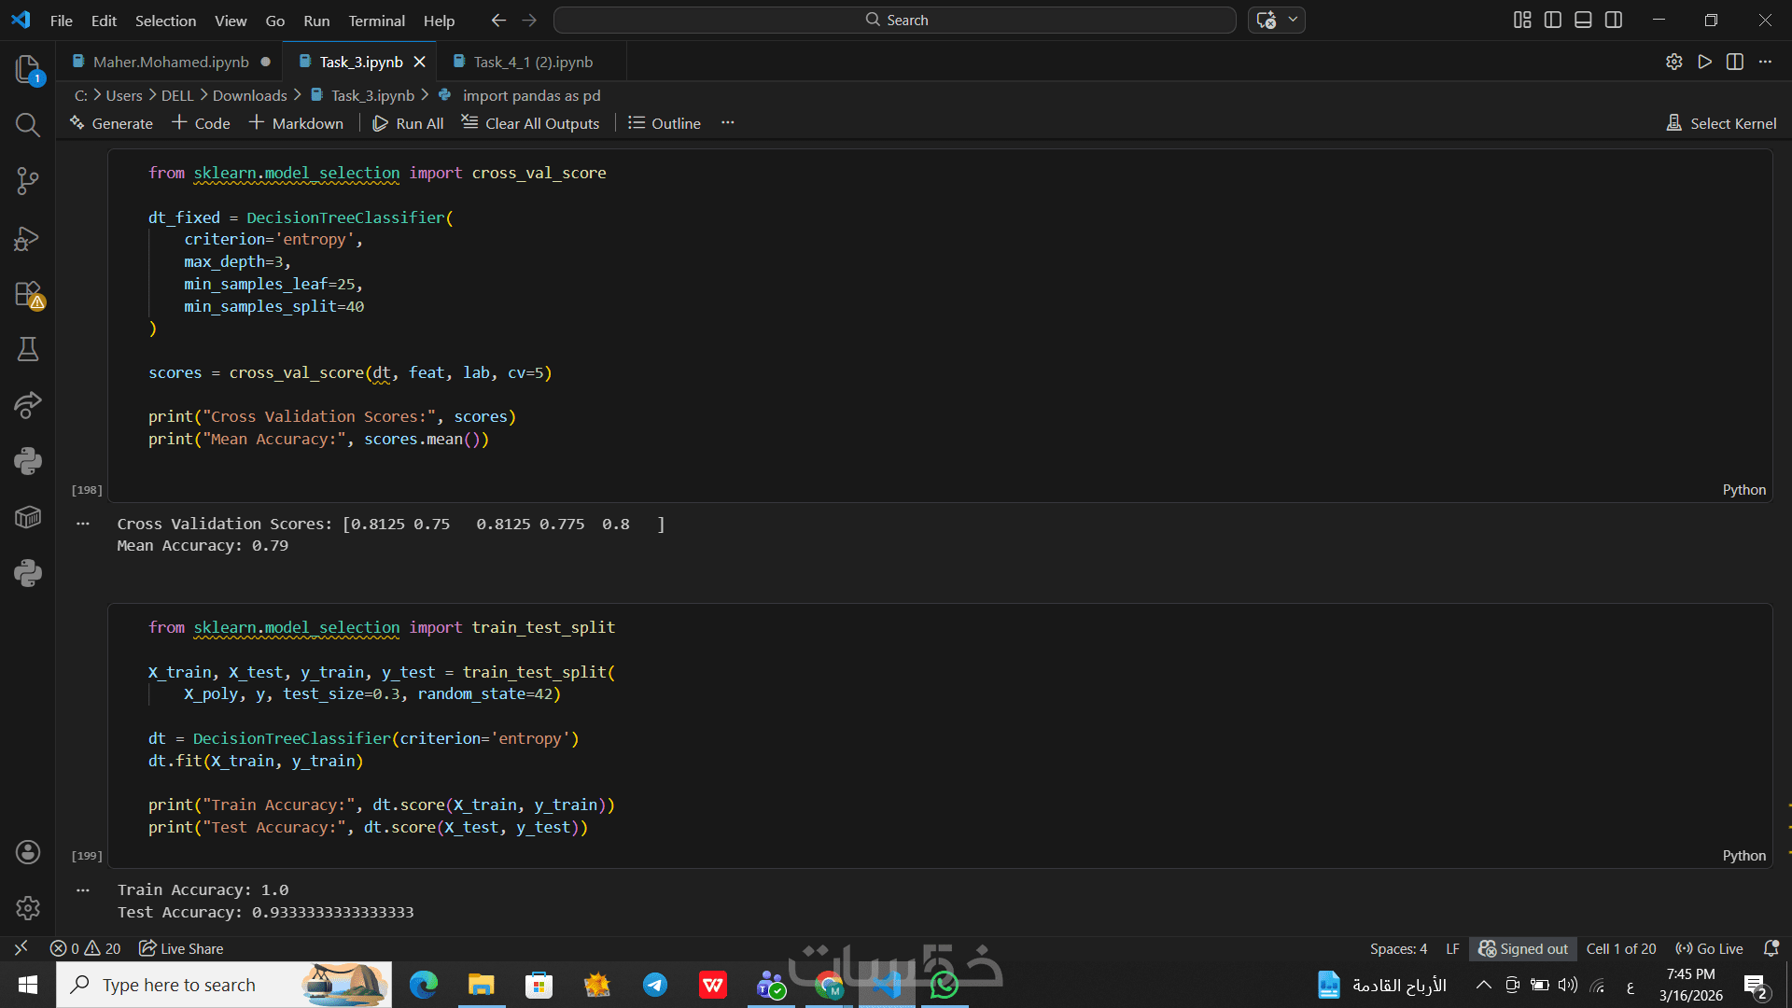Toggle the primary side bar layout
Image resolution: width=1792 pixels, height=1008 pixels.
tap(1553, 20)
